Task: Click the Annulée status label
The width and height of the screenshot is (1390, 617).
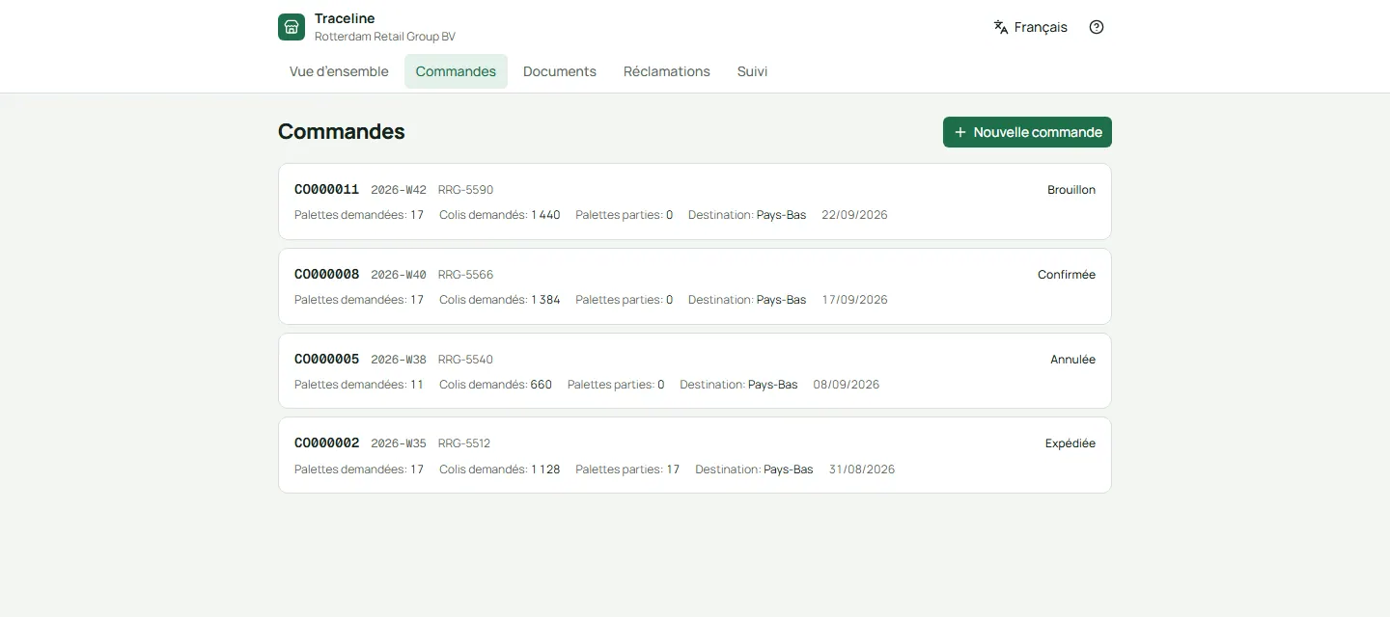Action: (1073, 360)
